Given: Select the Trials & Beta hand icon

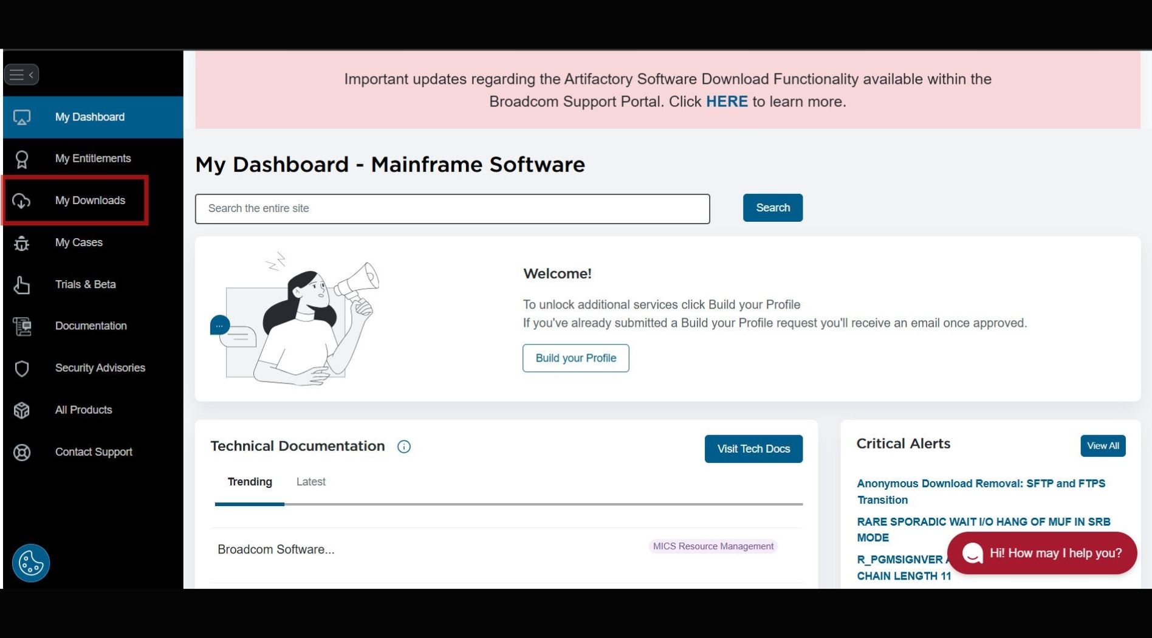Looking at the screenshot, I should coord(22,285).
